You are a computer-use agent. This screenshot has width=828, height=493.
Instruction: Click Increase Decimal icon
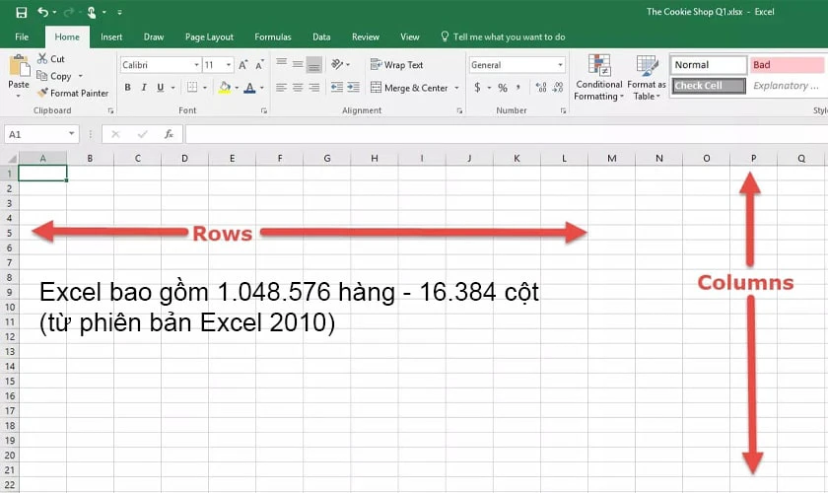[541, 87]
